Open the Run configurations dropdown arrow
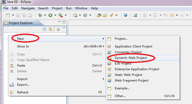192x104 pixels. tap(55, 15)
